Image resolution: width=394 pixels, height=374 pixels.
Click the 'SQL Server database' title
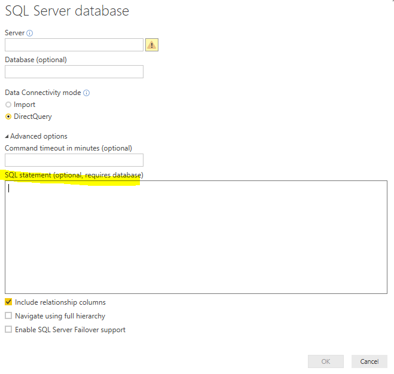[67, 11]
